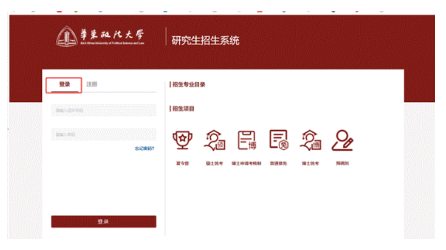Open the 招生专业目录 heading link

click(x=188, y=85)
